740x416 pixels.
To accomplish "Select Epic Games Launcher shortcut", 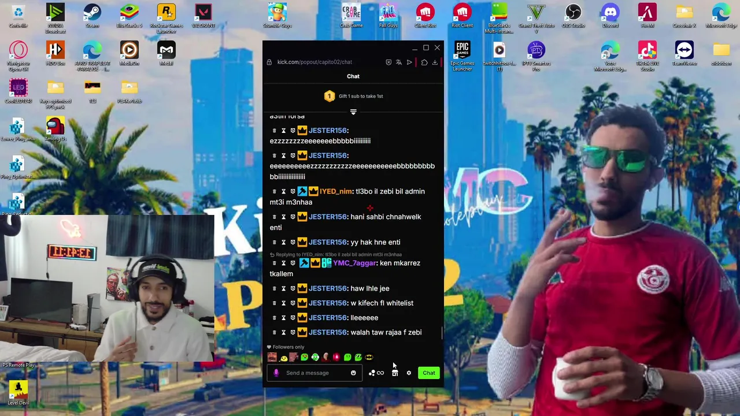I will point(462,55).
